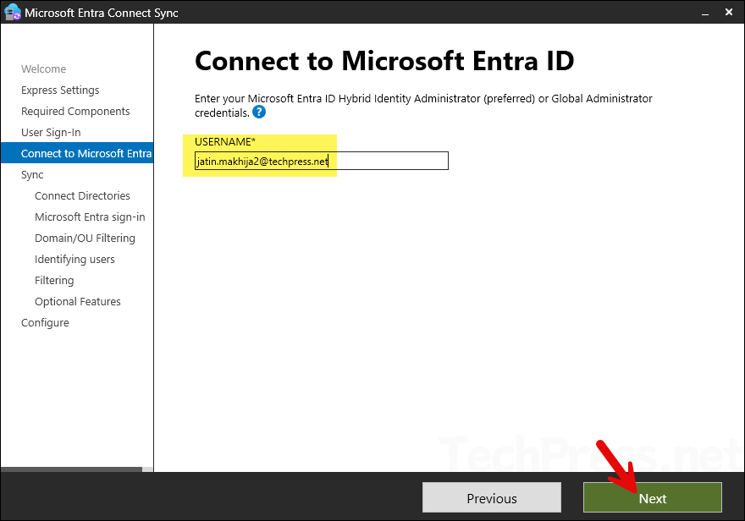This screenshot has height=521, width=745.
Task: Focus the USERNAME input field
Action: (321, 161)
